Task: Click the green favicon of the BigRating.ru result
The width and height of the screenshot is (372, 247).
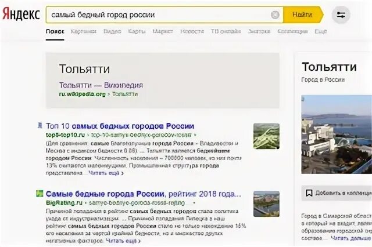Action: [x=40, y=193]
